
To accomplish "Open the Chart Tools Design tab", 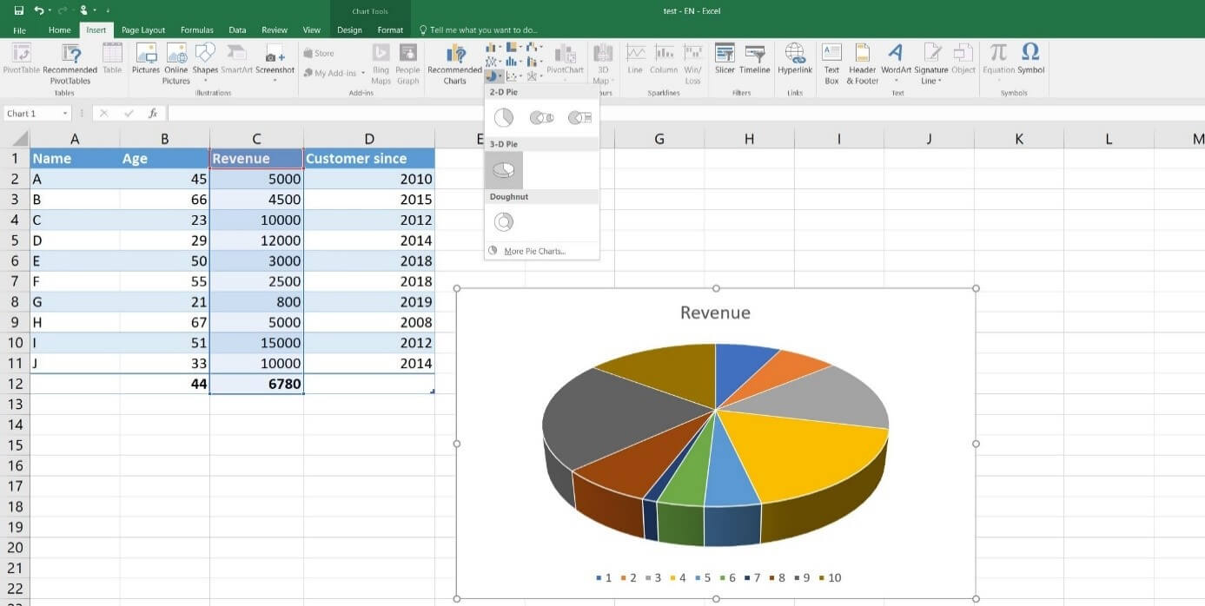I will [349, 29].
